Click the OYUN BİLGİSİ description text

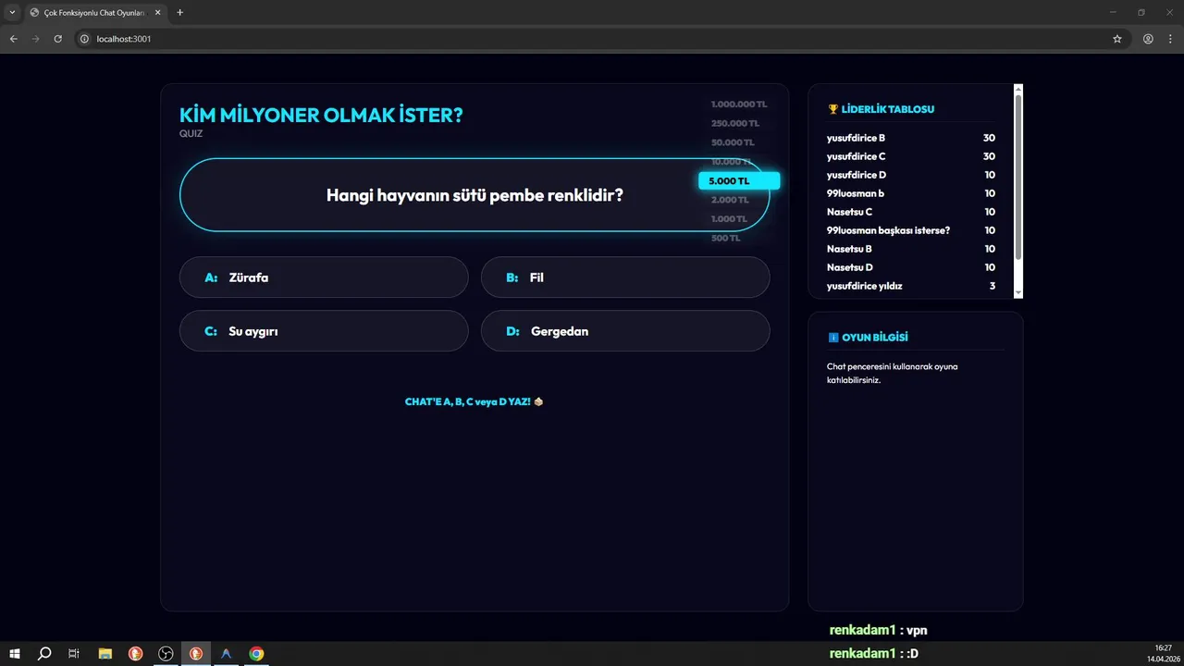[892, 373]
